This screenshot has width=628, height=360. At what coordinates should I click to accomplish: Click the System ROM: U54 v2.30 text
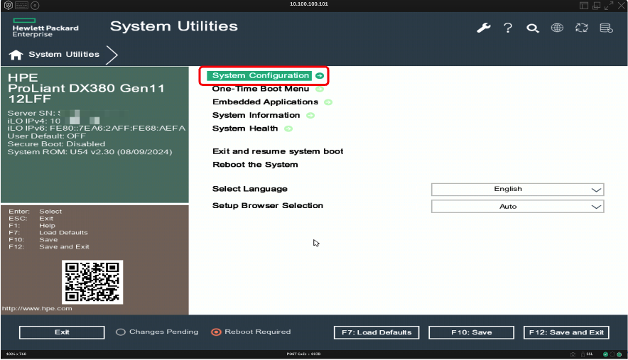click(x=90, y=152)
